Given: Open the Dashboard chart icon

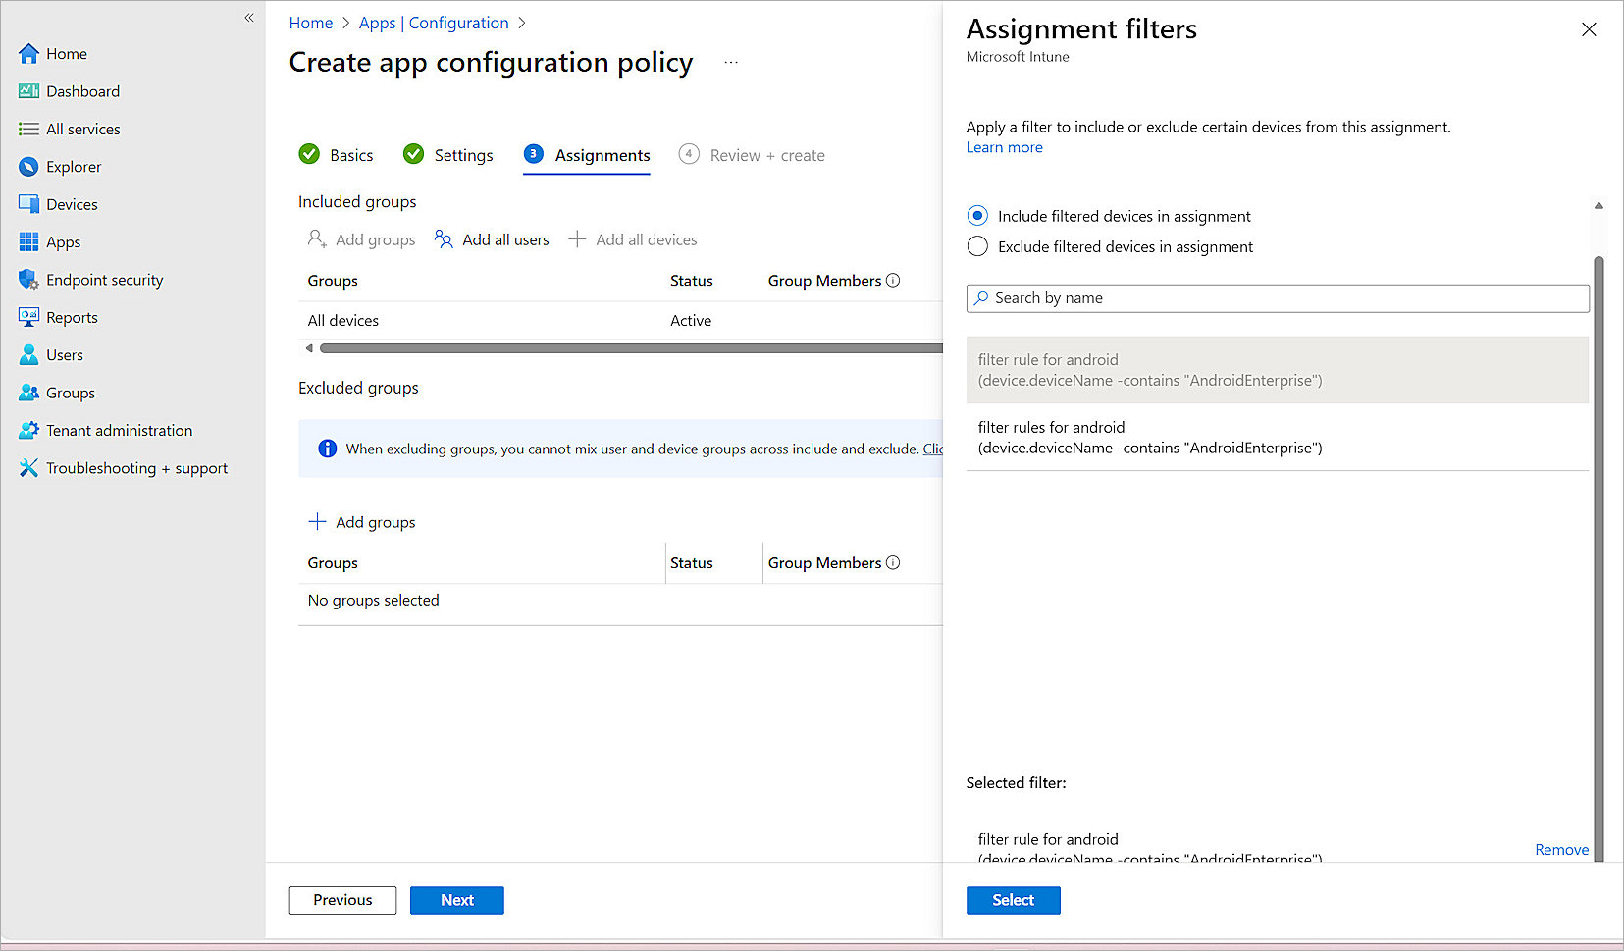Looking at the screenshot, I should point(28,91).
